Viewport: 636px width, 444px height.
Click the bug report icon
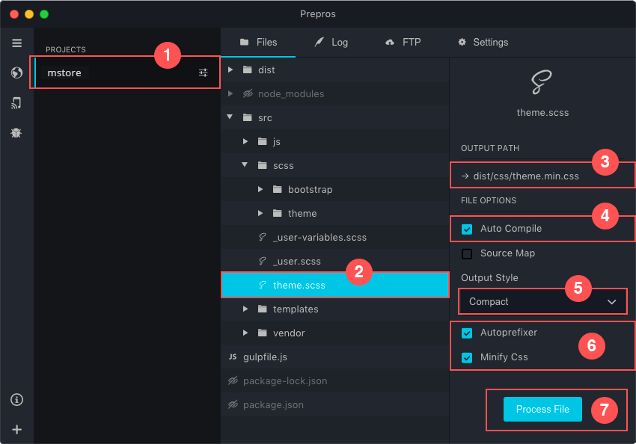(16, 133)
